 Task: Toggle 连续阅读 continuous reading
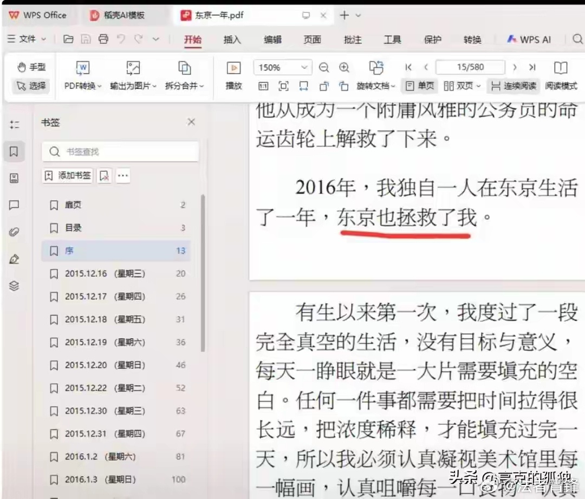click(x=513, y=86)
